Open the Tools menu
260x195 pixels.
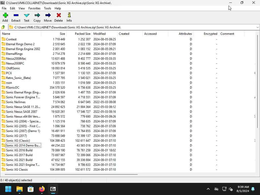click(47, 8)
